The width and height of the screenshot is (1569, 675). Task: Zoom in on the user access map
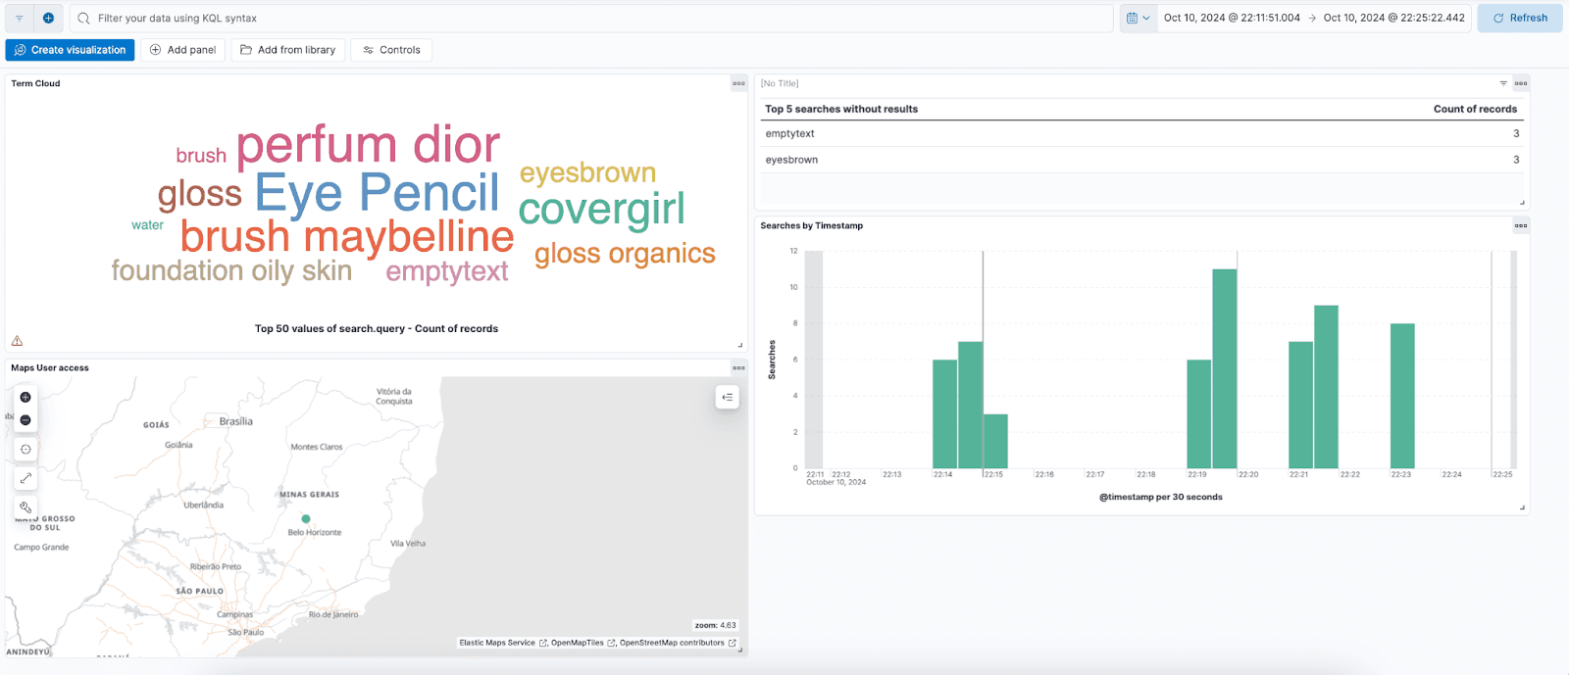25,397
